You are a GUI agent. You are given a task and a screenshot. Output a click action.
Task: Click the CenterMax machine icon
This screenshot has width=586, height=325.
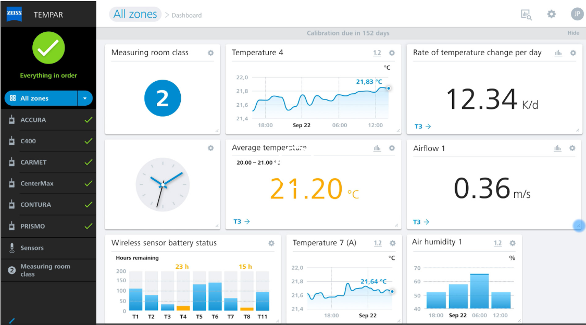[x=11, y=183]
